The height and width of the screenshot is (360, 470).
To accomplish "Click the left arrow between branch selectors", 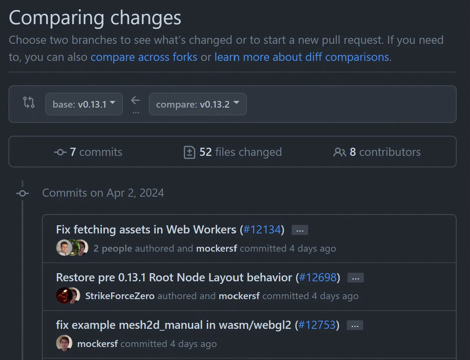I will (x=136, y=100).
